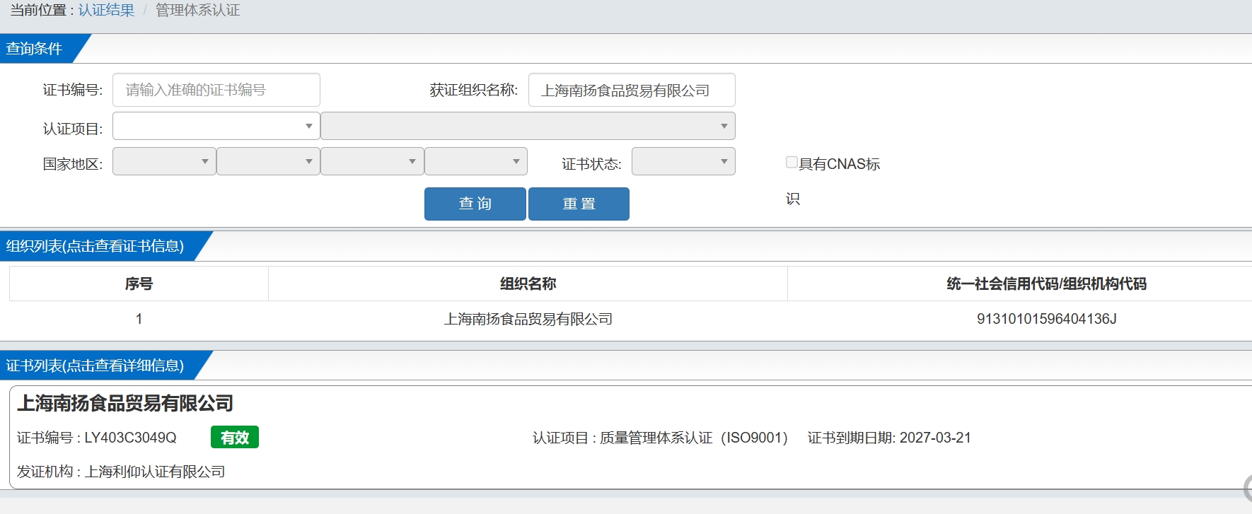Open the first 国家地区 dropdown
Screen dimensions: 1252x514
(x=164, y=161)
